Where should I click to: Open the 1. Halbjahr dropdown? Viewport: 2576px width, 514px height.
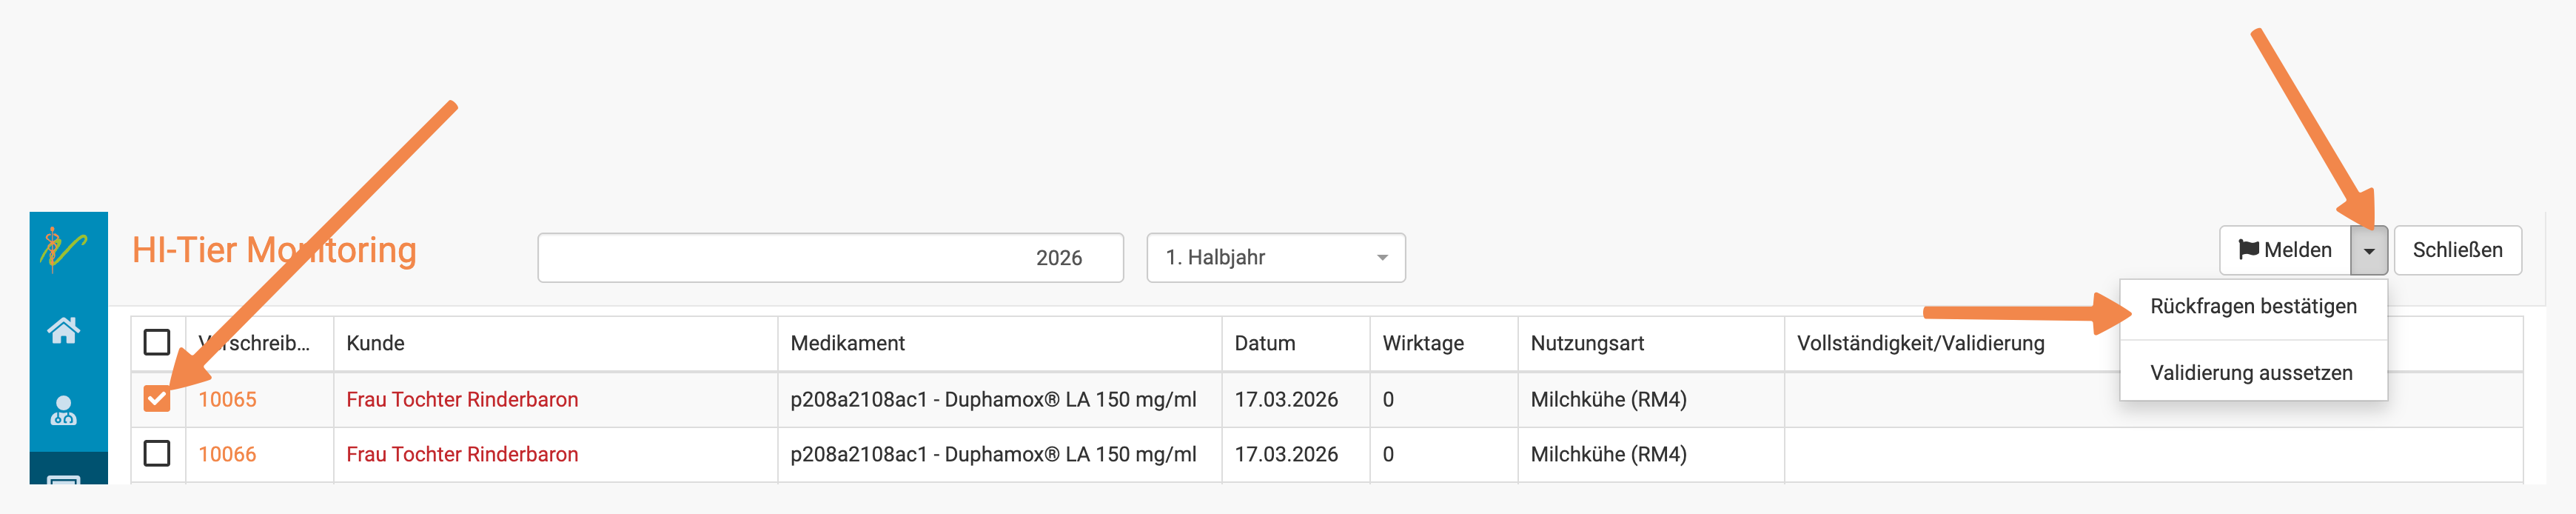(x=1276, y=258)
